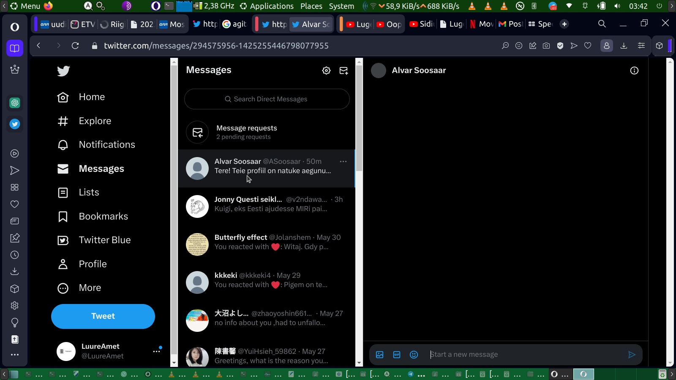Image resolution: width=676 pixels, height=380 pixels.
Task: Attach a photo to the message
Action: point(380,355)
